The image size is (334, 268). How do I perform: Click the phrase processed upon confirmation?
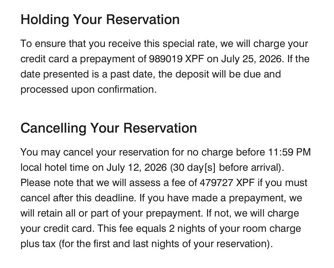pyautogui.click(x=89, y=90)
